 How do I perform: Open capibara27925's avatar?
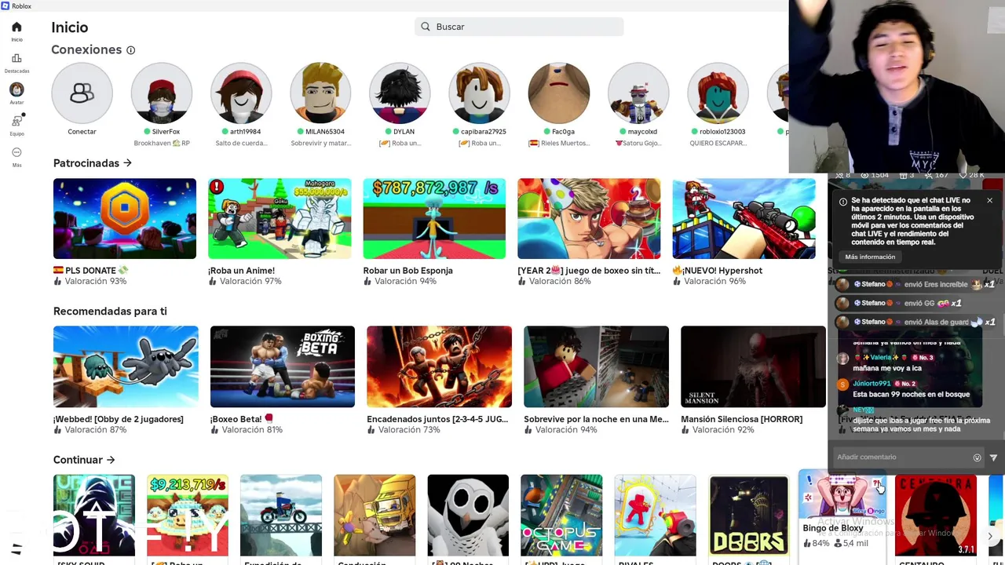coord(479,93)
